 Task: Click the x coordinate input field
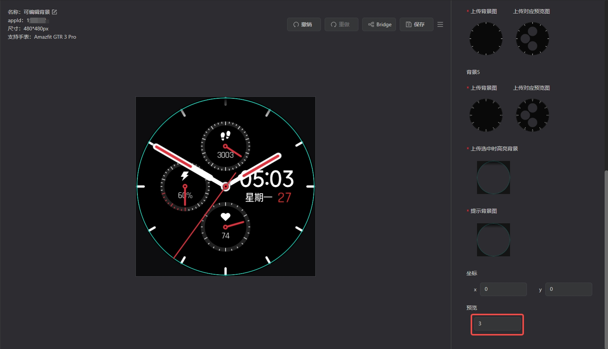503,289
